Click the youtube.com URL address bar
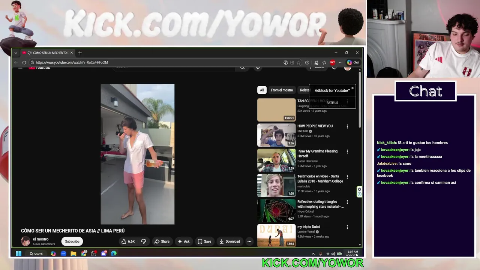The height and width of the screenshot is (270, 480). pos(157,63)
